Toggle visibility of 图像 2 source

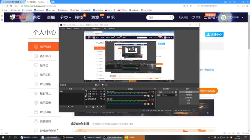(x=101, y=96)
